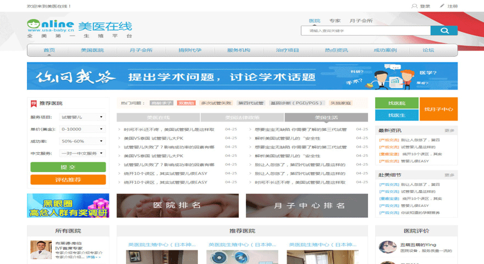Open the 详情>> link under 布莱德·库伯
The image size is (484, 264).
tap(93, 257)
